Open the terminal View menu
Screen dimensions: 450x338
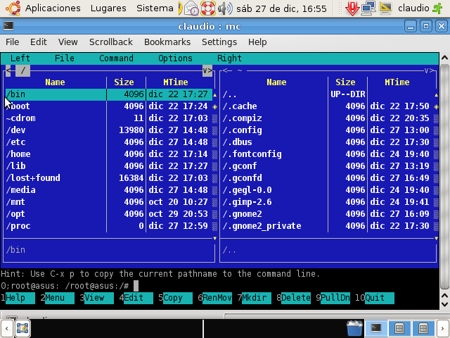[x=68, y=42]
